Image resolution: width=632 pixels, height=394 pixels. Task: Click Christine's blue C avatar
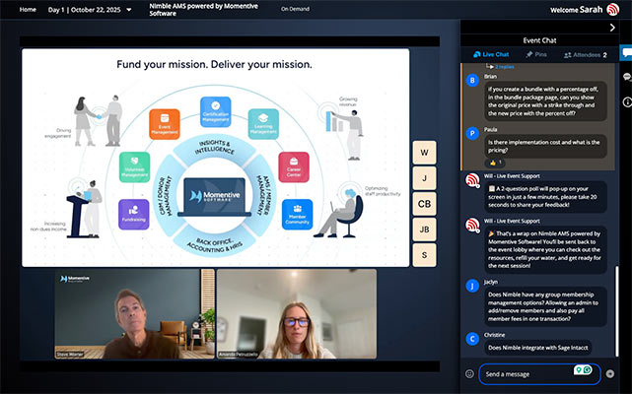(472, 339)
